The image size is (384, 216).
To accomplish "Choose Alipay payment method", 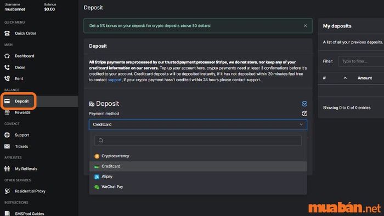I will coord(198,177).
